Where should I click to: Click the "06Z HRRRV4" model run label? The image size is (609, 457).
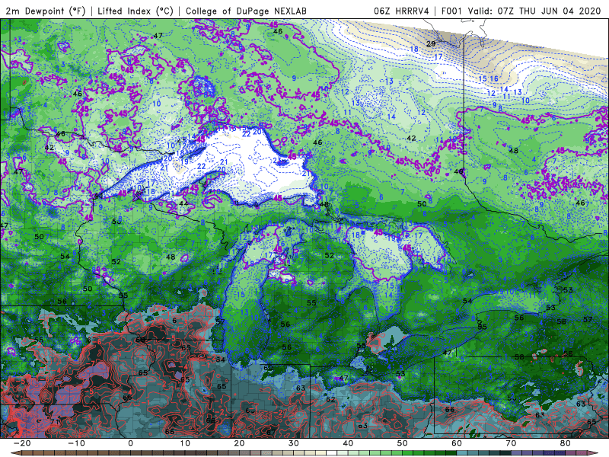(x=401, y=11)
